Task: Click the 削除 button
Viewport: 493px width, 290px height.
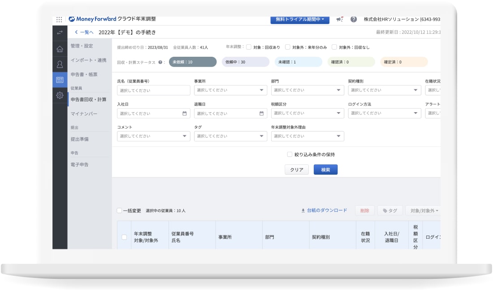Action: 365,210
